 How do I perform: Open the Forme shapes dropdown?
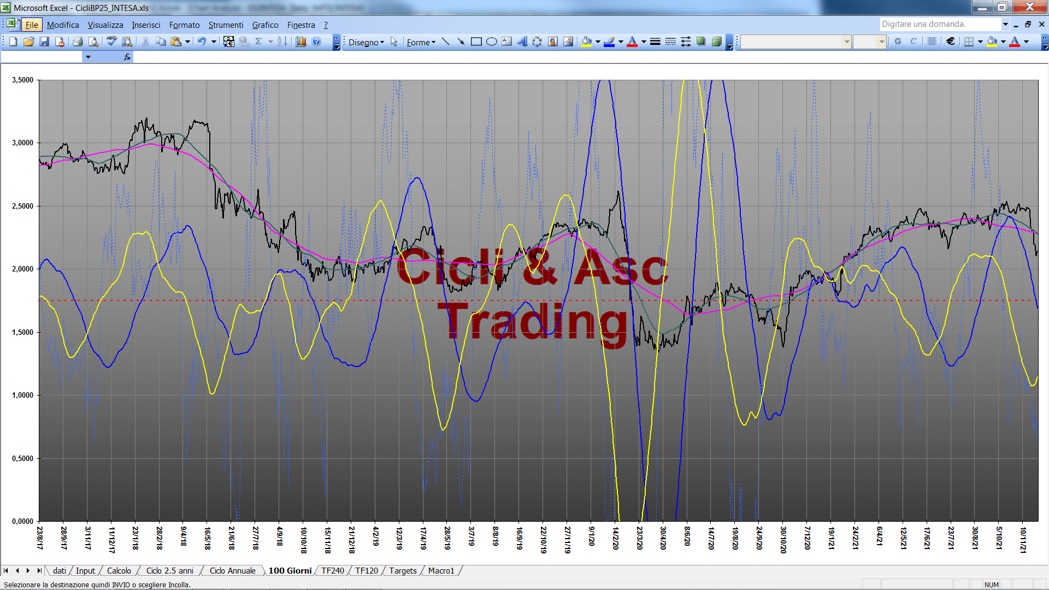pyautogui.click(x=421, y=42)
